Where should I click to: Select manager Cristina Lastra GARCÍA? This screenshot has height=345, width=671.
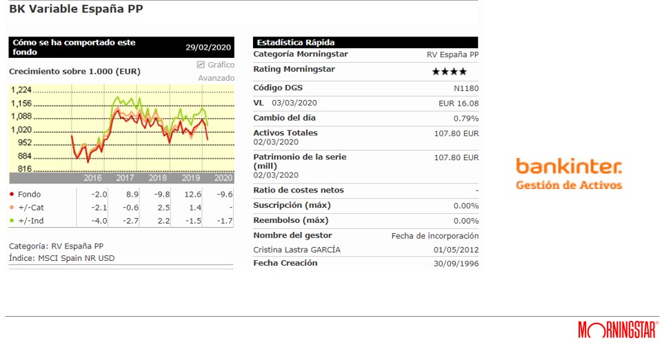(x=297, y=250)
